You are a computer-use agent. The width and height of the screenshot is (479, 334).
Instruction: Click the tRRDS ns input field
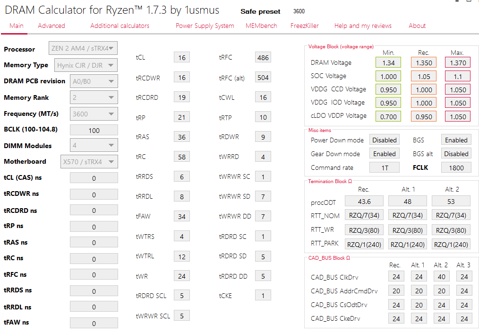point(94,290)
